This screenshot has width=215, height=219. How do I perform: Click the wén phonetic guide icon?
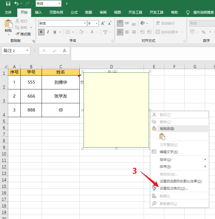[105, 32]
